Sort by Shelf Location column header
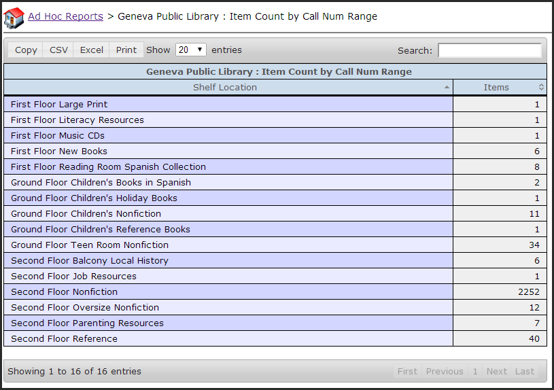This screenshot has height=390, width=554. tap(228, 87)
